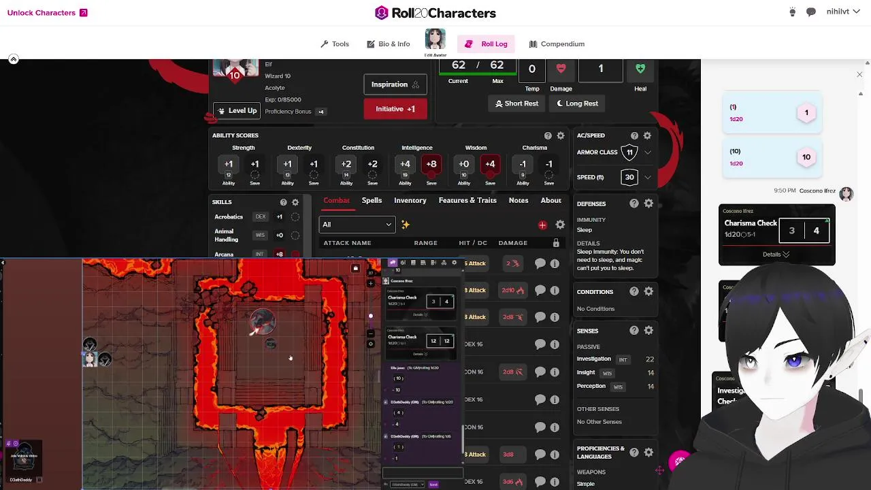Toggle Wisdom saving throw proficiency
This screenshot has width=871, height=490.
click(490, 175)
